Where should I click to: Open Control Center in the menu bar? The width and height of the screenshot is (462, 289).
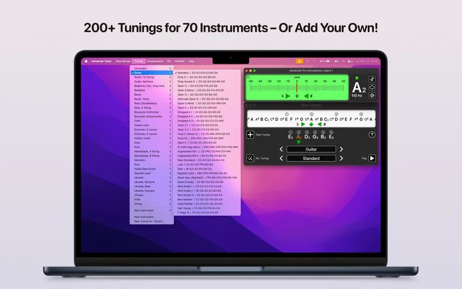[350, 61]
